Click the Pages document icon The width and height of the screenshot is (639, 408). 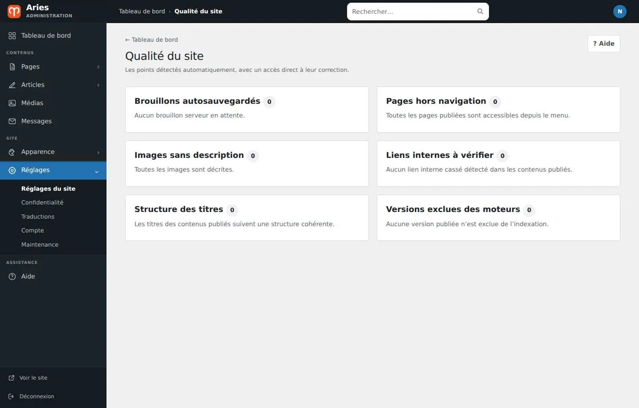pyautogui.click(x=12, y=67)
